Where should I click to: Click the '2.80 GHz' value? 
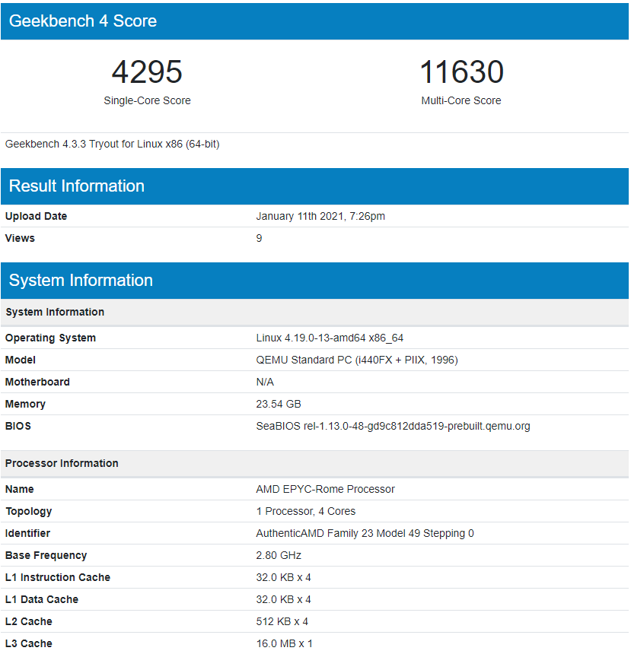279,556
